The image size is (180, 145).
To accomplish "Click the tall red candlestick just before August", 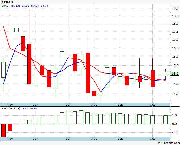I will (88, 73).
